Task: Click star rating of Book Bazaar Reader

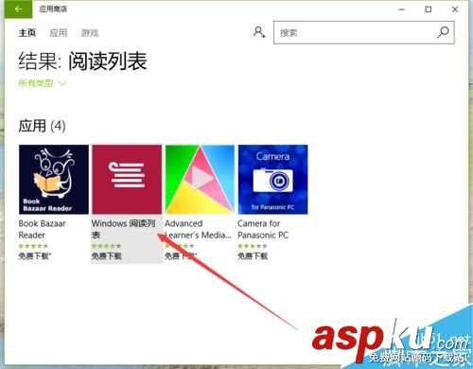Action: (33, 246)
